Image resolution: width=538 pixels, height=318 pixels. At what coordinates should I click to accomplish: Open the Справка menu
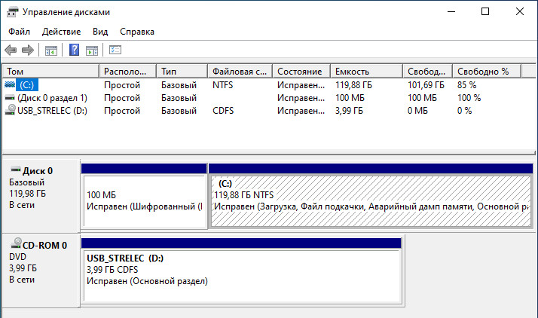point(137,32)
